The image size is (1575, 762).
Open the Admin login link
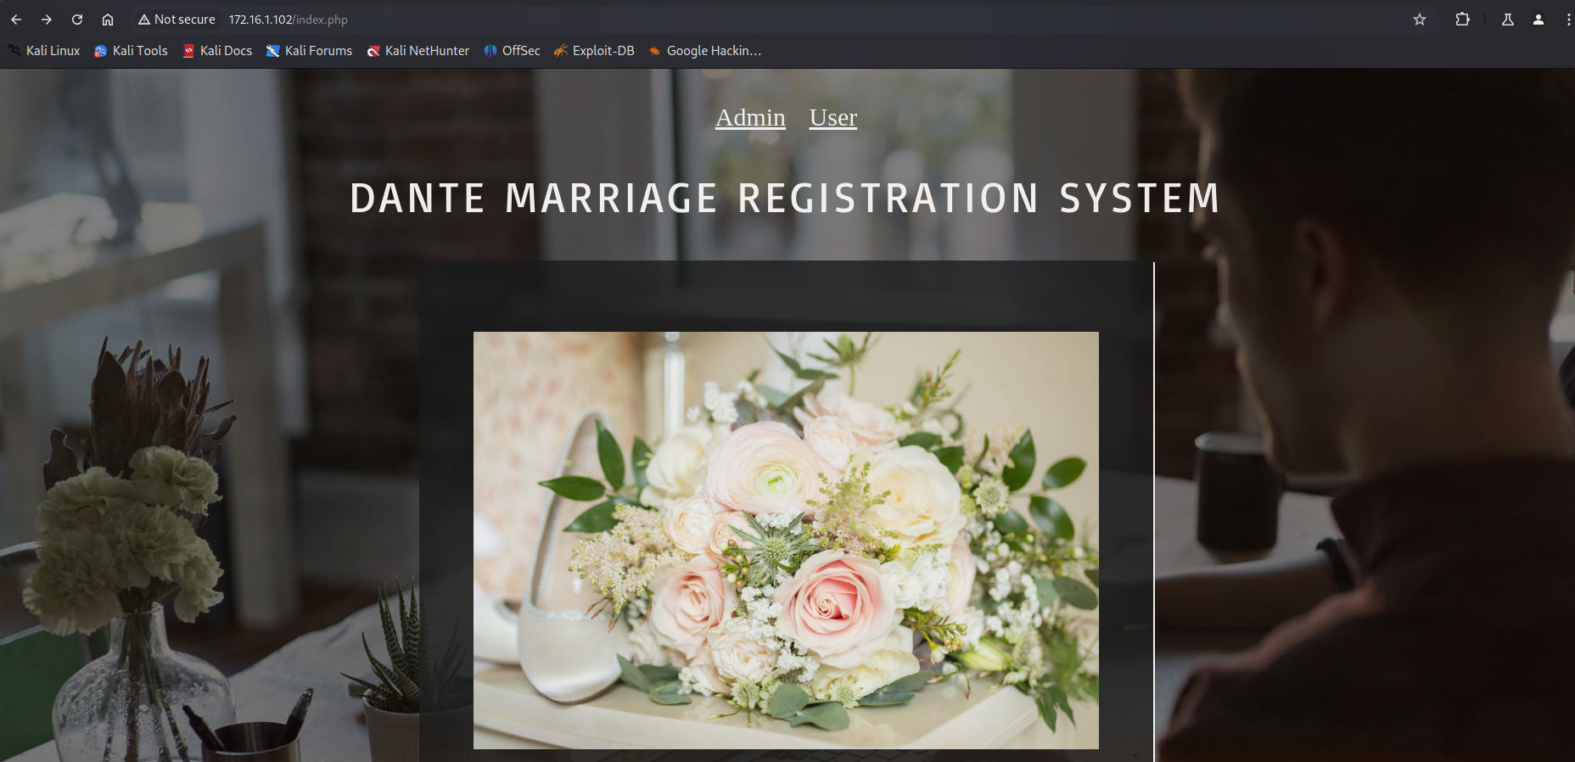750,117
